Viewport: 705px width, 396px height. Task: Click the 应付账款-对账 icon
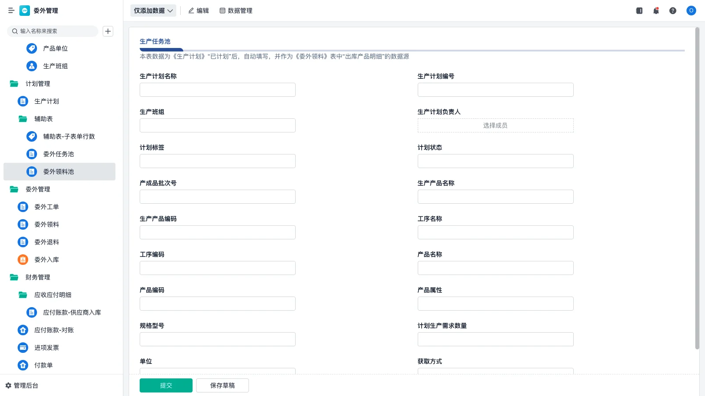point(23,330)
